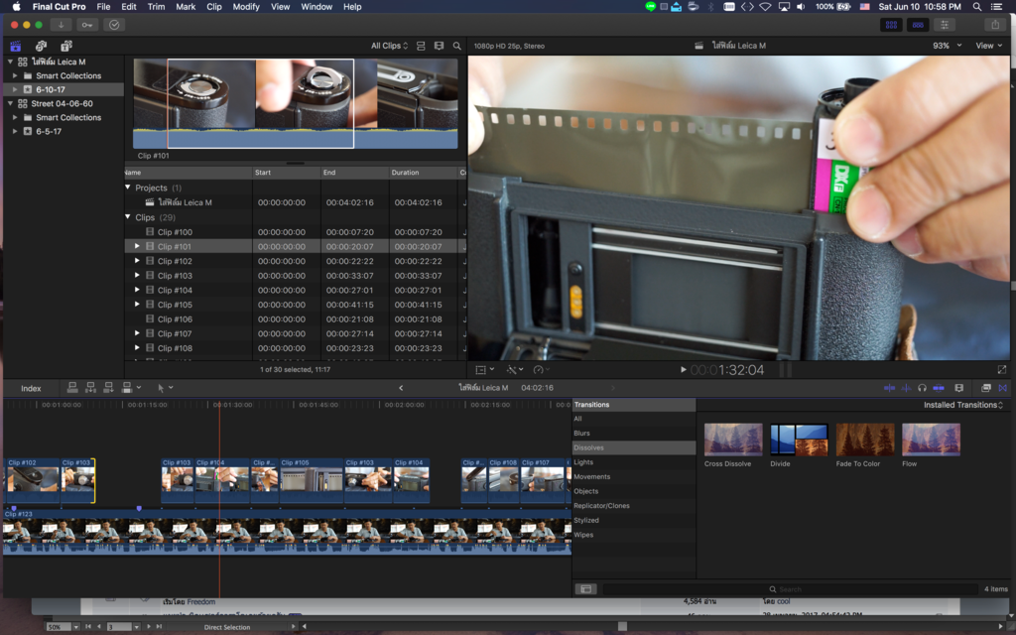The height and width of the screenshot is (635, 1016).
Task: Open the Installed Transitions popup
Action: point(963,405)
